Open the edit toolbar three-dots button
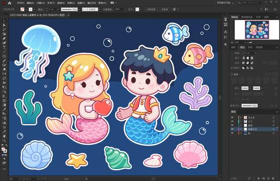The height and width of the screenshot is (181, 280). [x=4, y=169]
